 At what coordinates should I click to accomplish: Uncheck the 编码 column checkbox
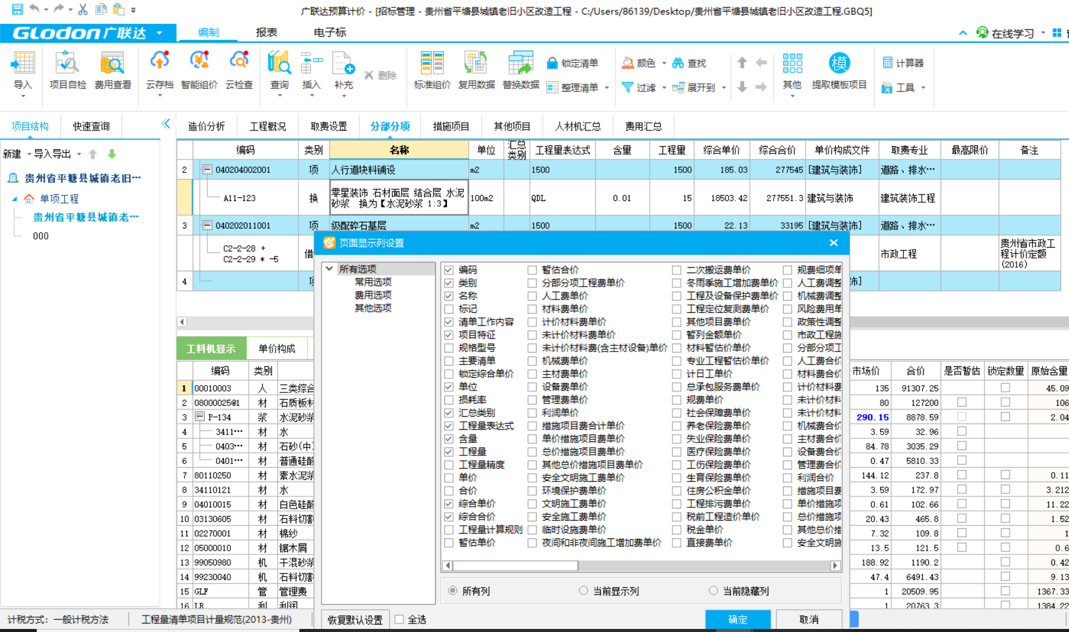[x=449, y=270]
